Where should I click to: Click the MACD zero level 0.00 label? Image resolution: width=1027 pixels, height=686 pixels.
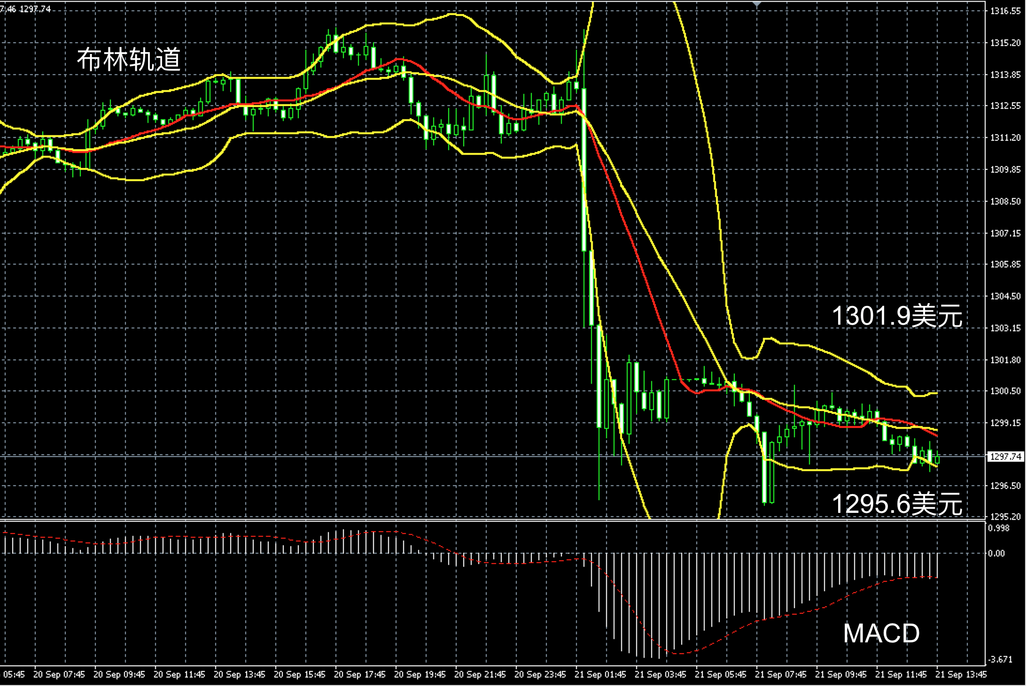pyautogui.click(x=996, y=554)
